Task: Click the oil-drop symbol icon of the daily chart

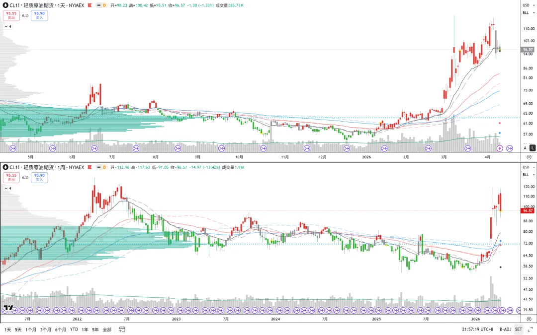Action: point(5,5)
